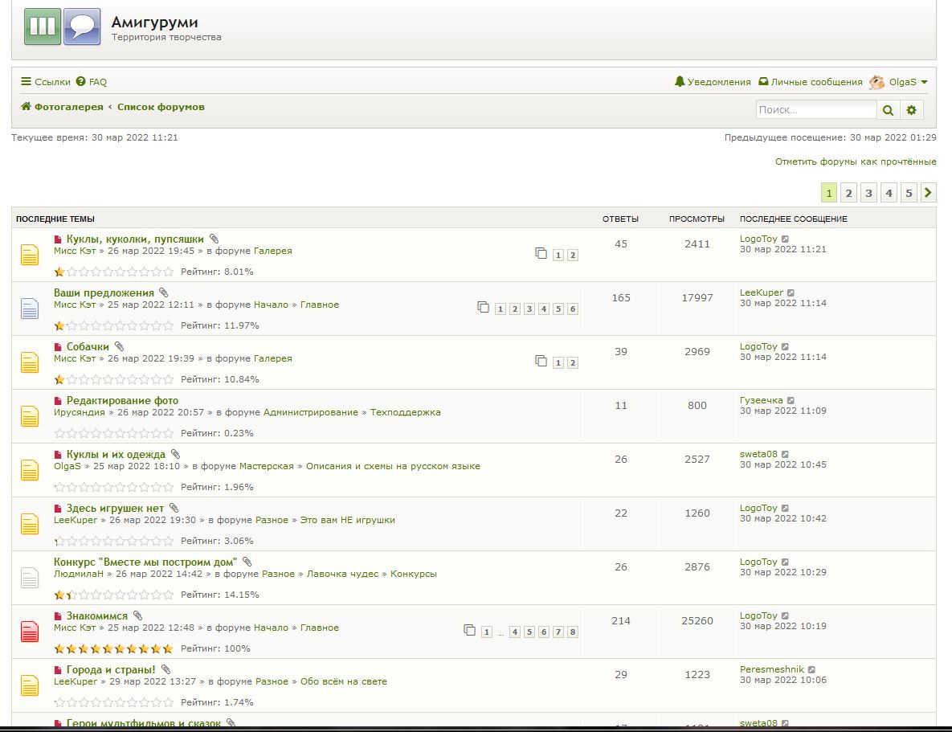The height and width of the screenshot is (732, 952).
Task: Rate Знакомимся topic using star rating
Action: 113,648
